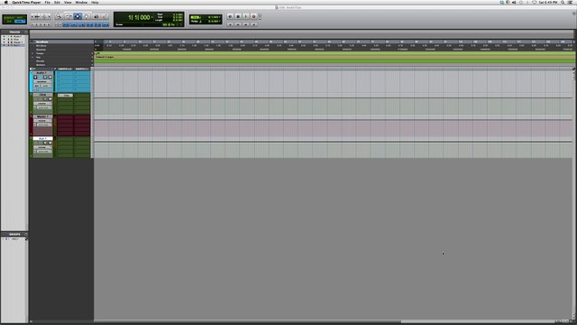
Task: Open QuickTime Player menu
Action: [x=26, y=2]
